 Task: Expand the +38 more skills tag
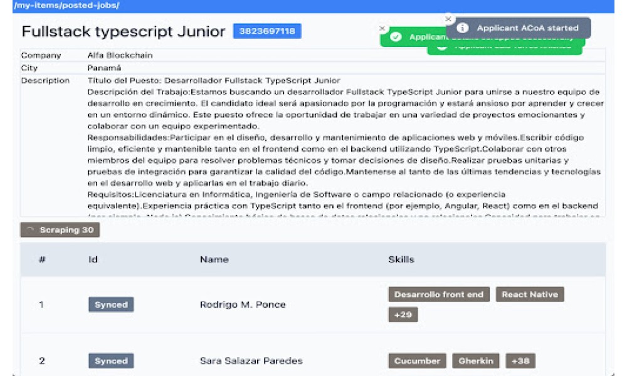(520, 361)
